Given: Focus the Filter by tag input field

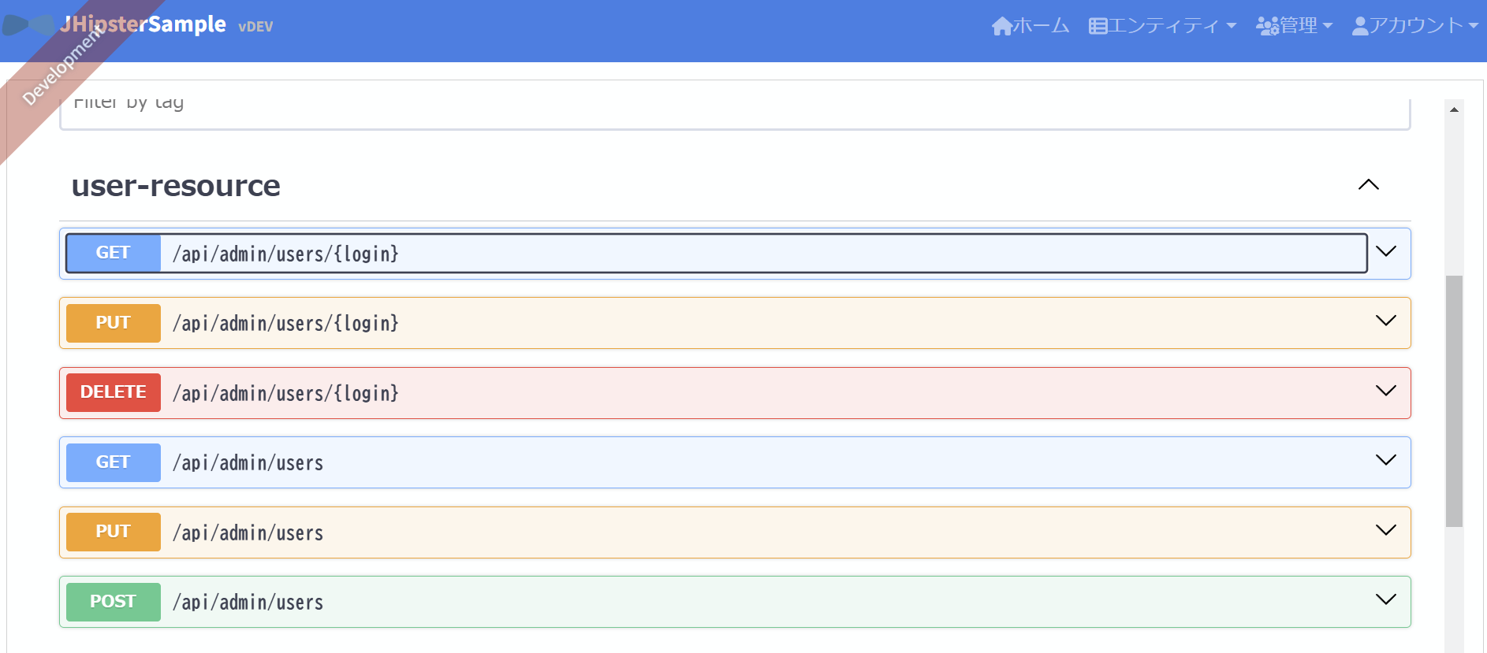Looking at the screenshot, I should (x=735, y=113).
